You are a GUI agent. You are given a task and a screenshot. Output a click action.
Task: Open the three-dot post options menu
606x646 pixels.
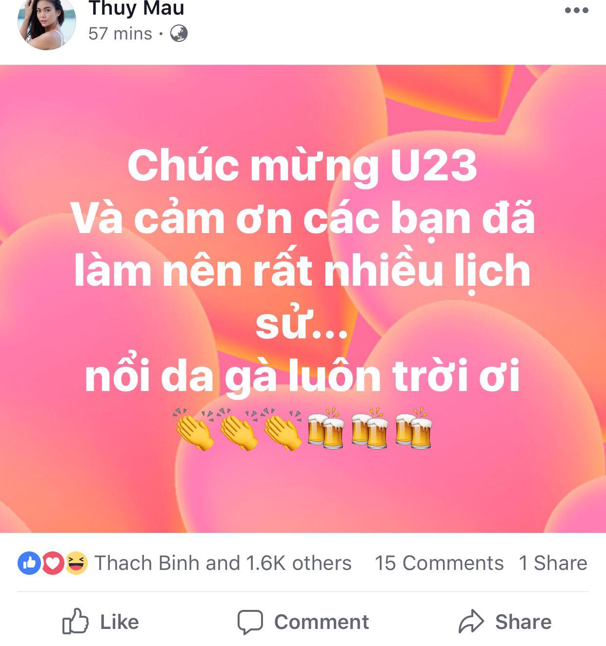[x=576, y=10]
